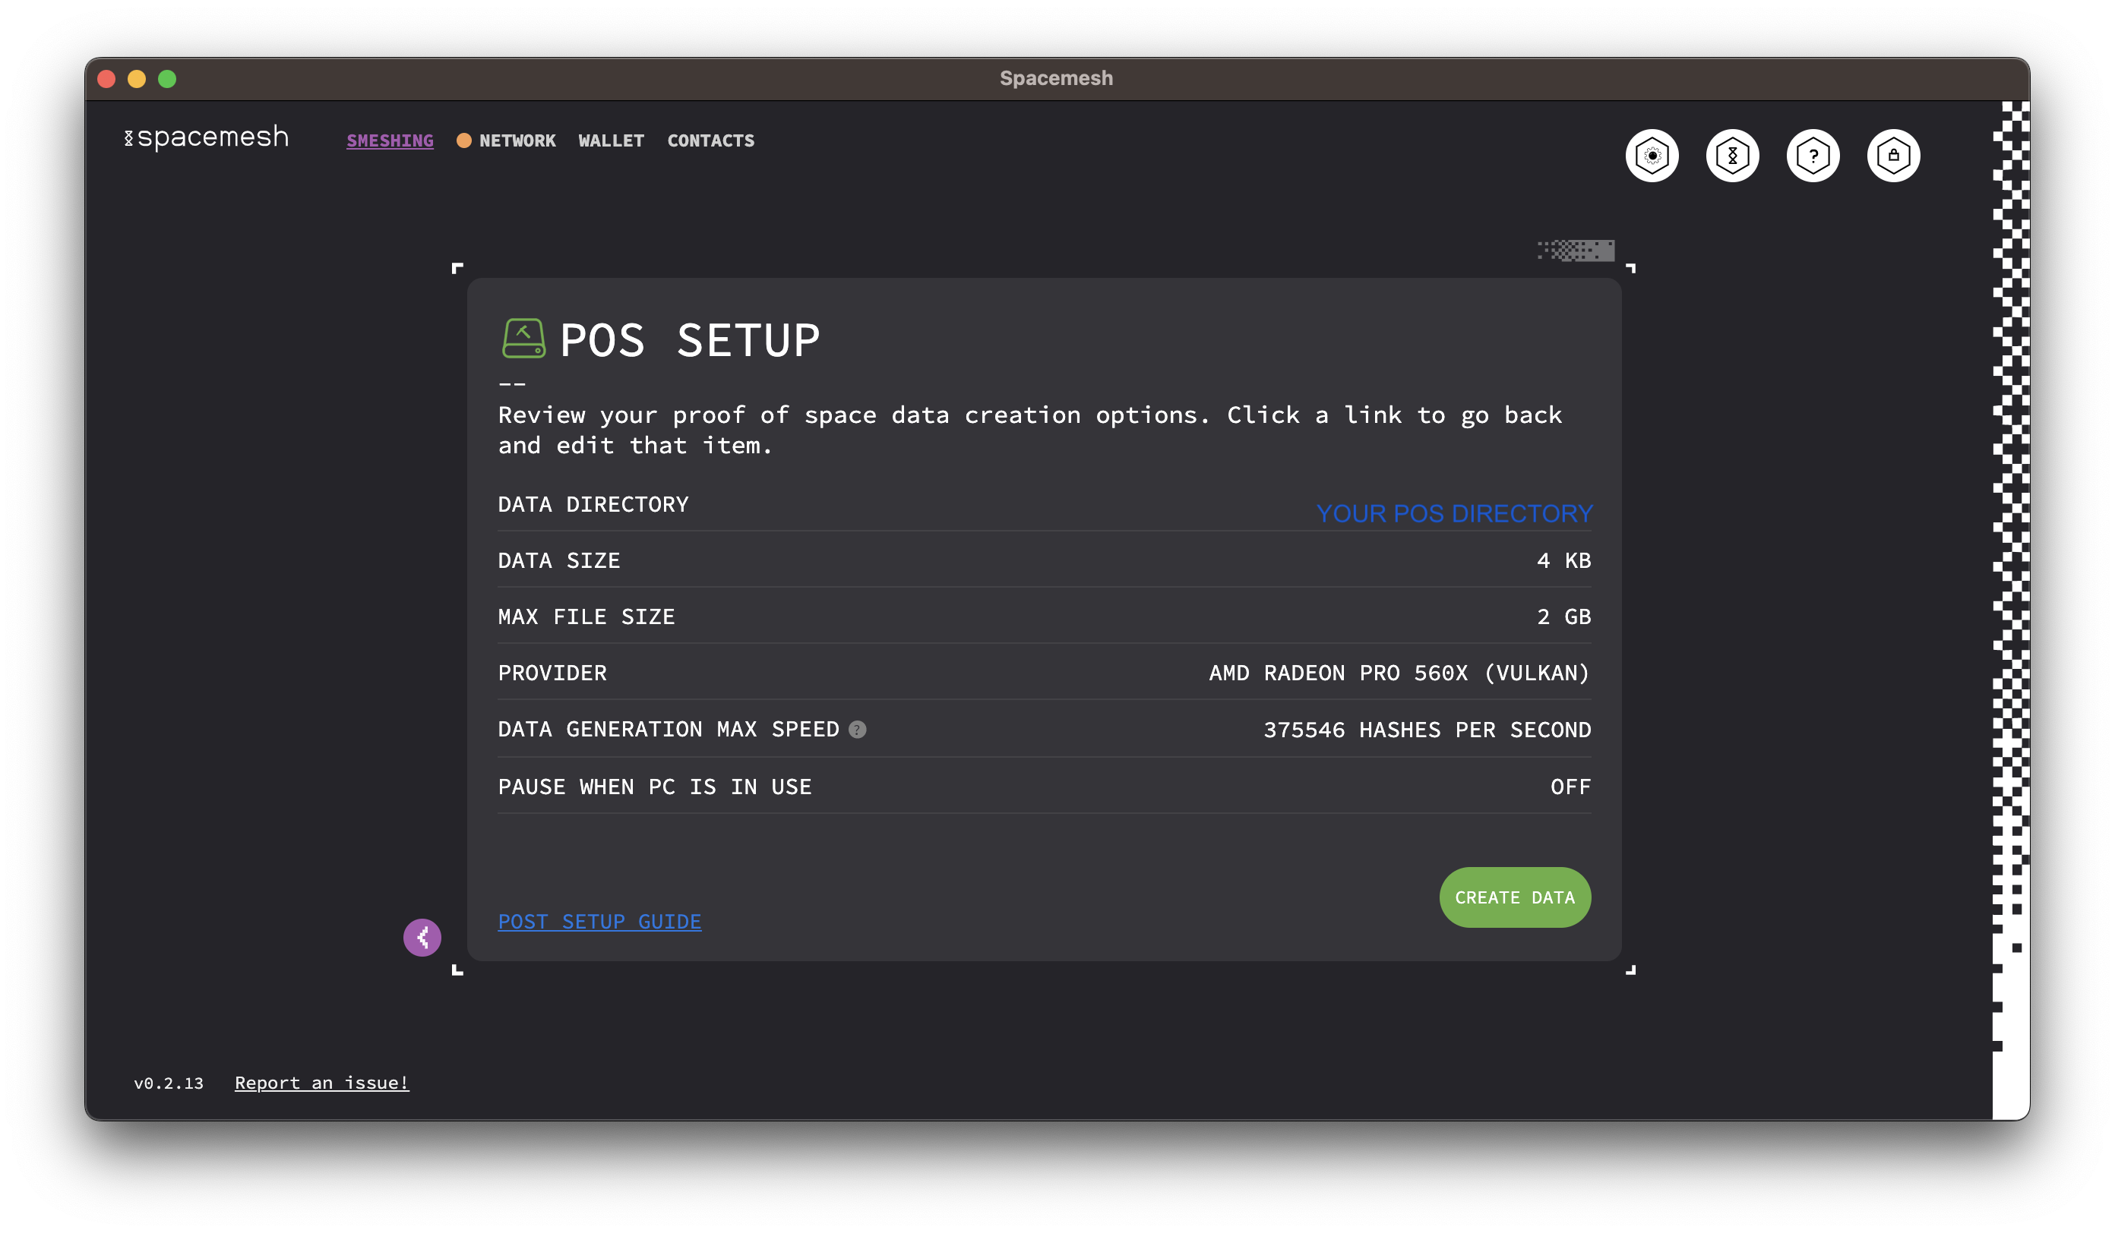Click the CONTACTS menu item
Viewport: 2115px width, 1233px height.
(x=711, y=140)
